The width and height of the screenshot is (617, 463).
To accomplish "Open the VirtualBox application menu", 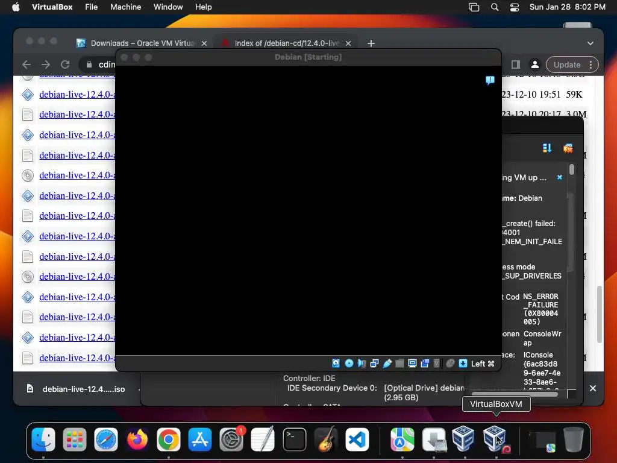I will pyautogui.click(x=52, y=7).
